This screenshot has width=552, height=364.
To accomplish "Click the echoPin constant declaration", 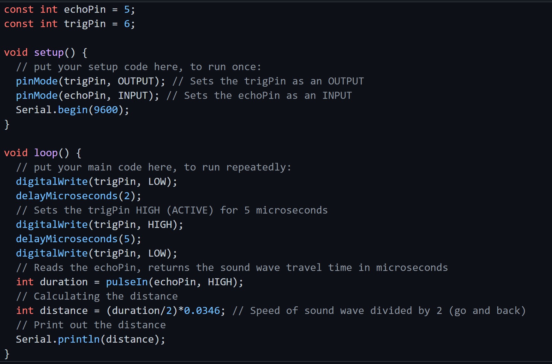I will tap(70, 10).
